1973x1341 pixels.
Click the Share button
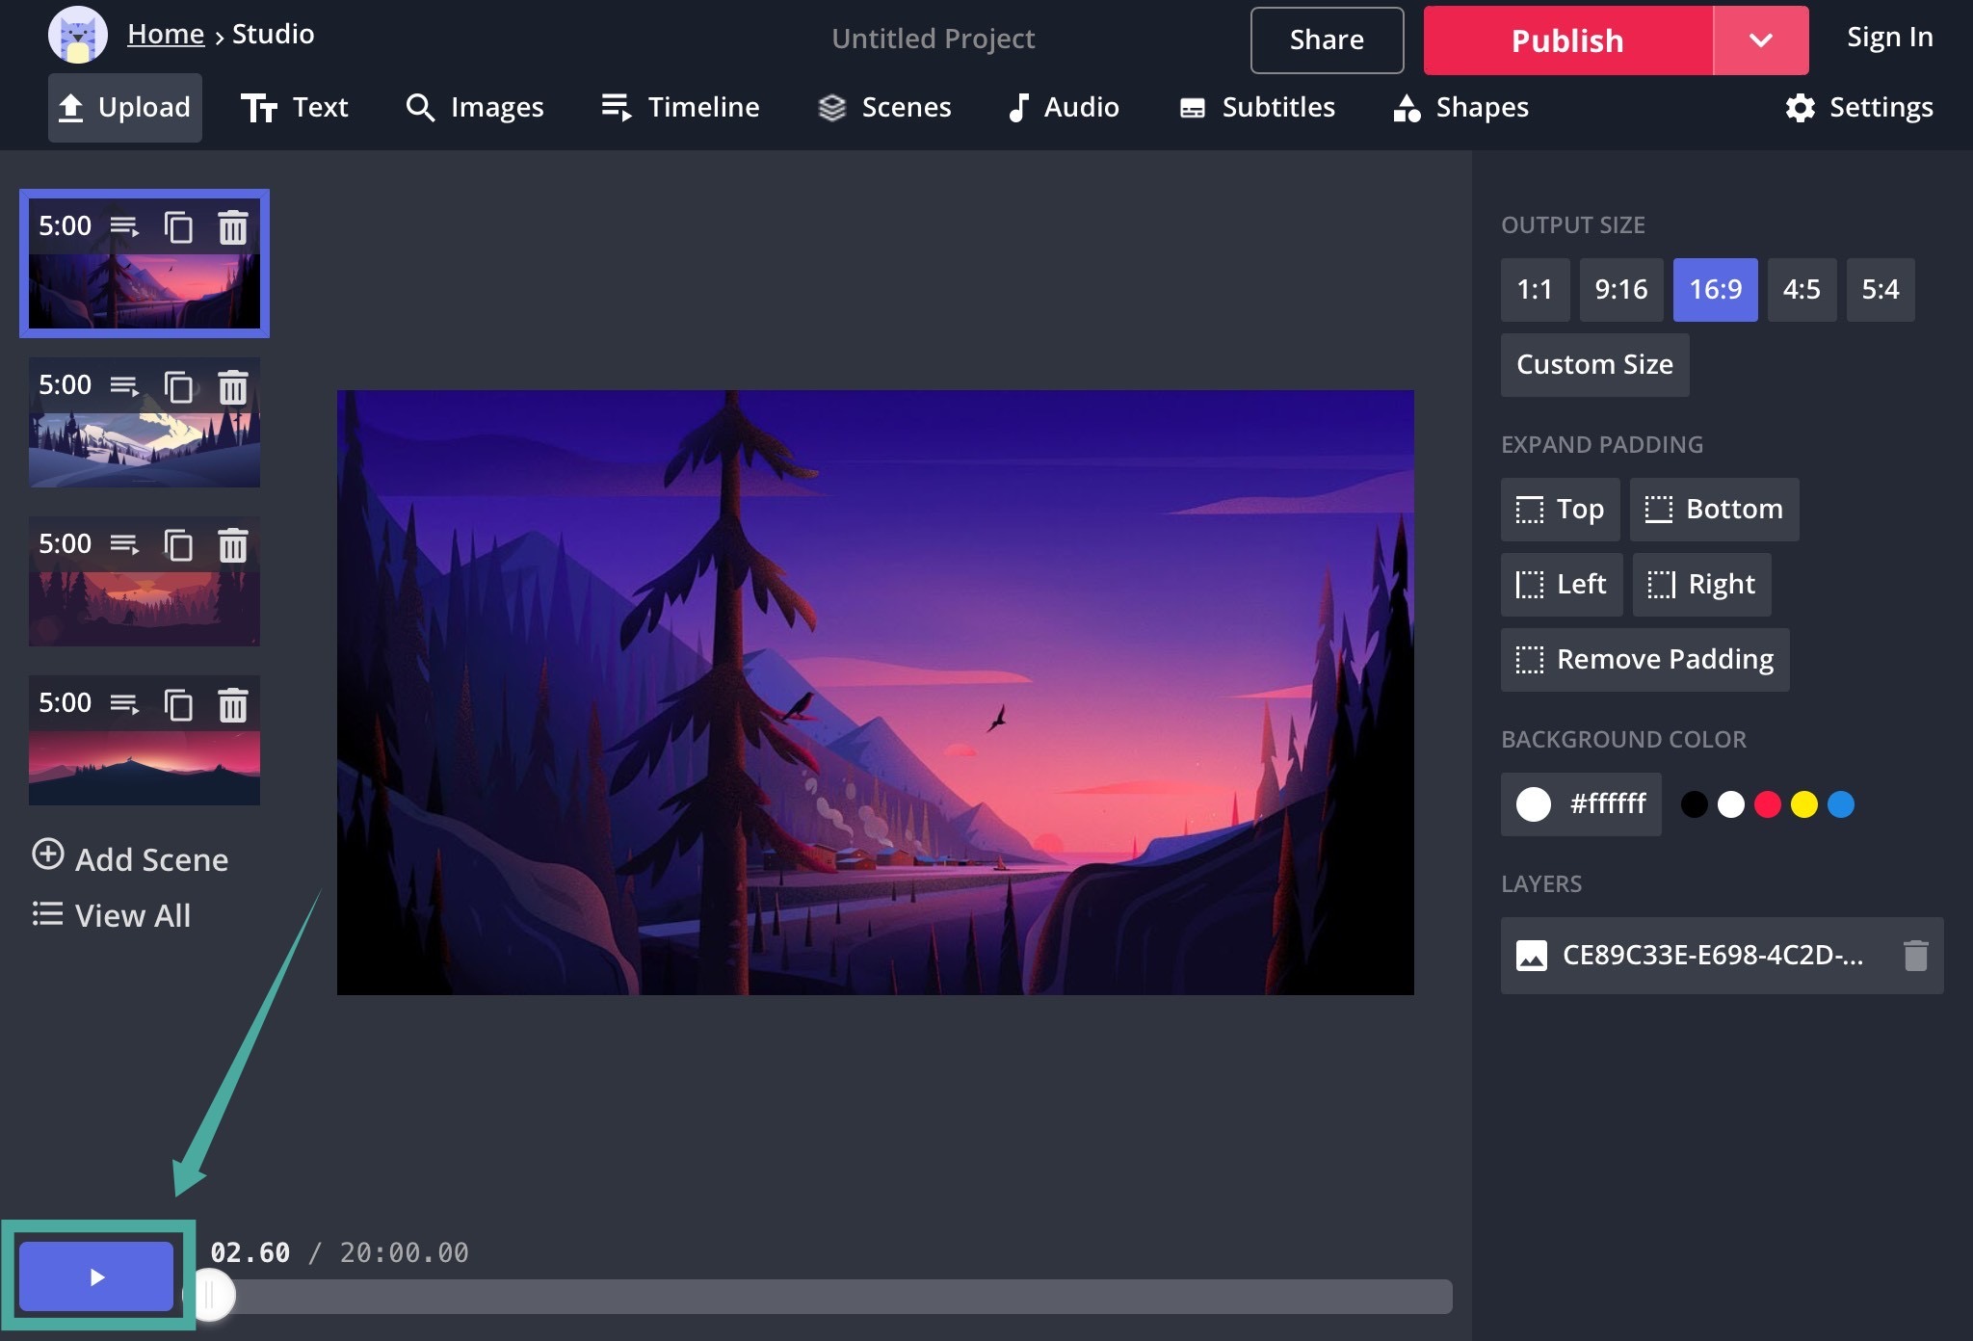pyautogui.click(x=1327, y=40)
